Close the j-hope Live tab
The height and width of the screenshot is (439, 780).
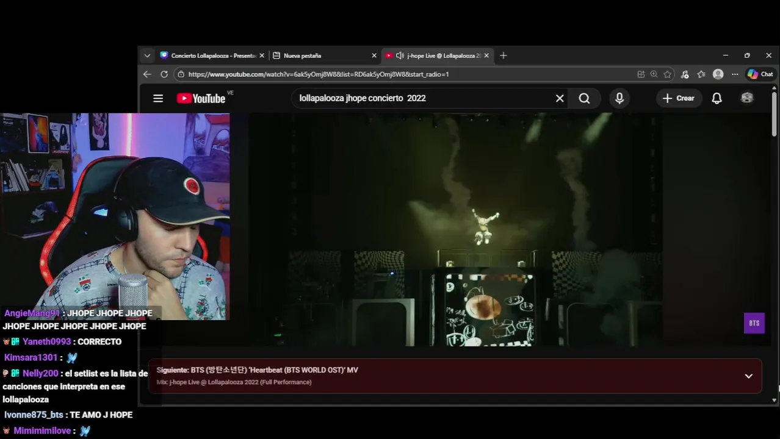coord(486,55)
